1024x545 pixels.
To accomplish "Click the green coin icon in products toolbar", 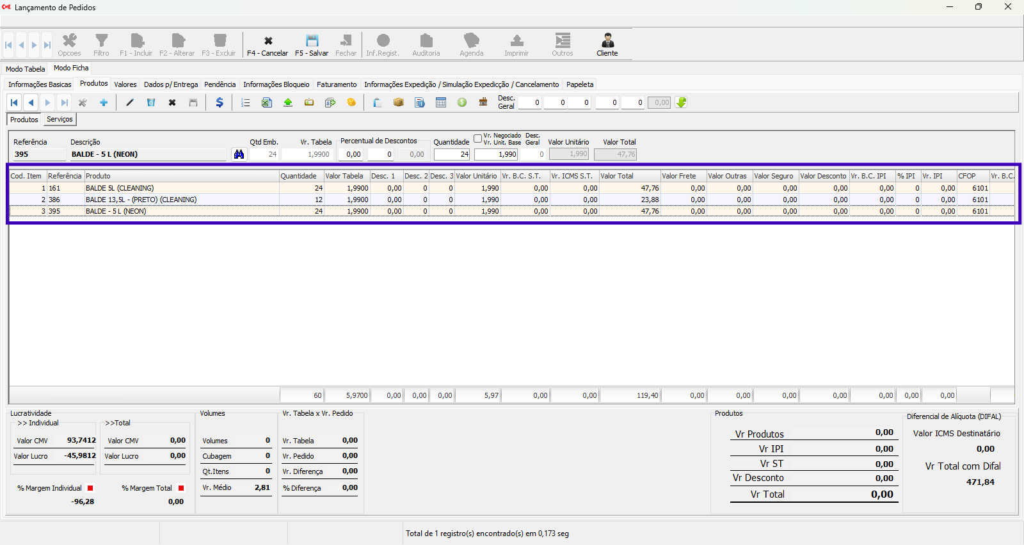I will [462, 102].
